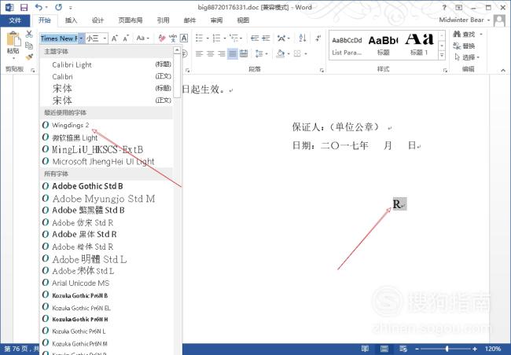Click the Replace (替换) icon

pos(457,46)
